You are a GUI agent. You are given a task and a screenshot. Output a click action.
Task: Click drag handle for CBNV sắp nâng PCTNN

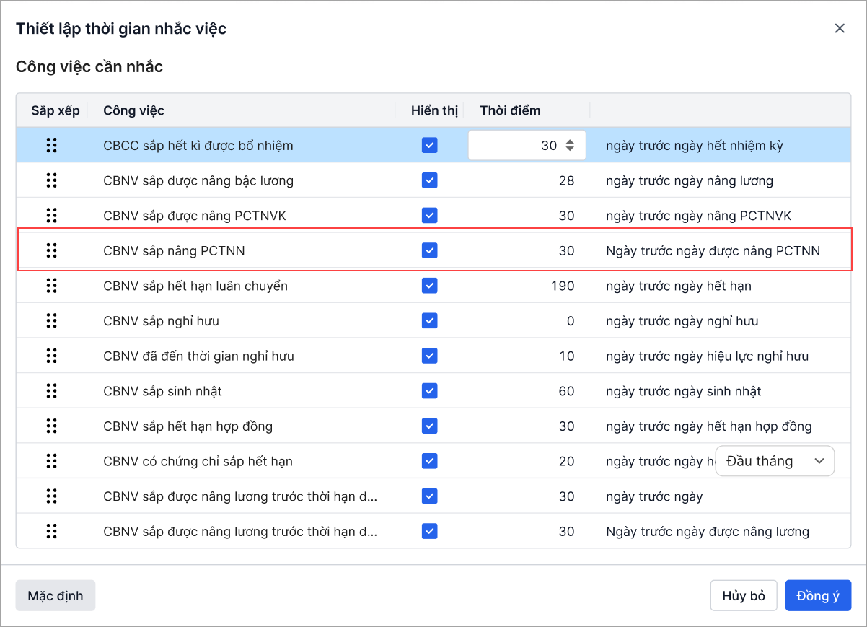coord(51,250)
